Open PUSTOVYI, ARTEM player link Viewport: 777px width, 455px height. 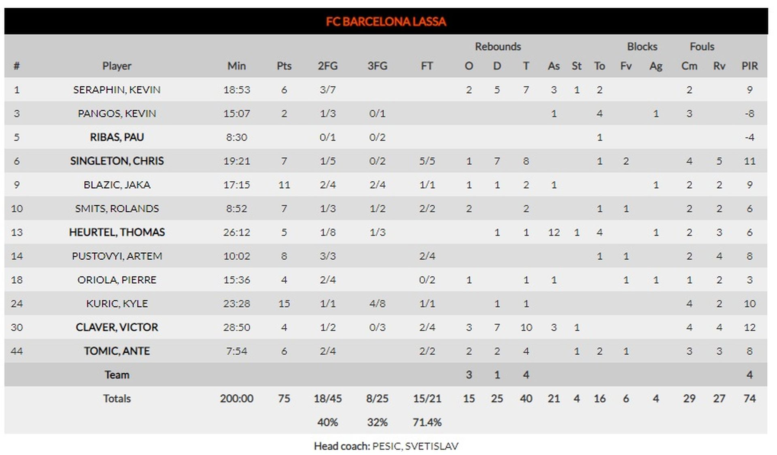point(117,256)
